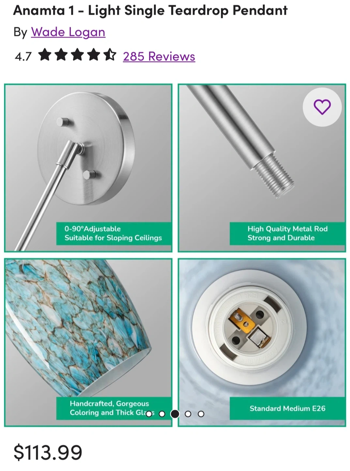
Task: Save product with the heart icon
Action: tap(322, 107)
